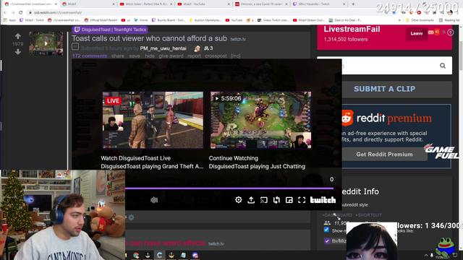Click Get Reddit Premium button
The width and height of the screenshot is (463, 260).
coord(384,154)
